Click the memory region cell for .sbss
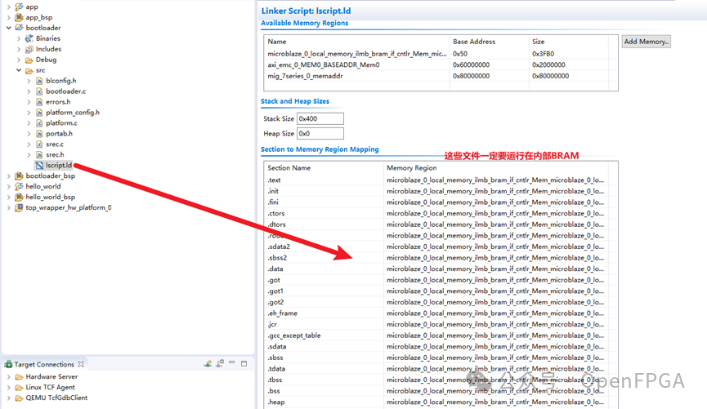The width and height of the screenshot is (707, 409). tap(495, 358)
